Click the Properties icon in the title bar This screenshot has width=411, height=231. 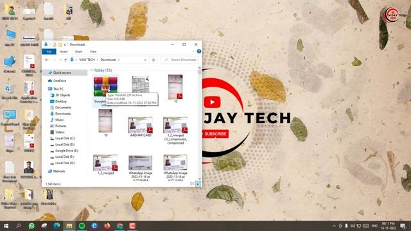click(x=54, y=44)
